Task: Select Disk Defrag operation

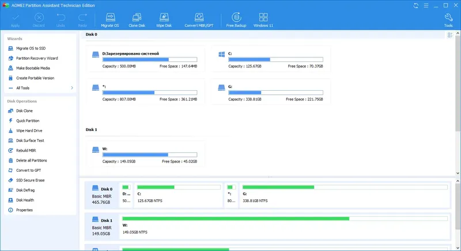Action: coord(25,190)
